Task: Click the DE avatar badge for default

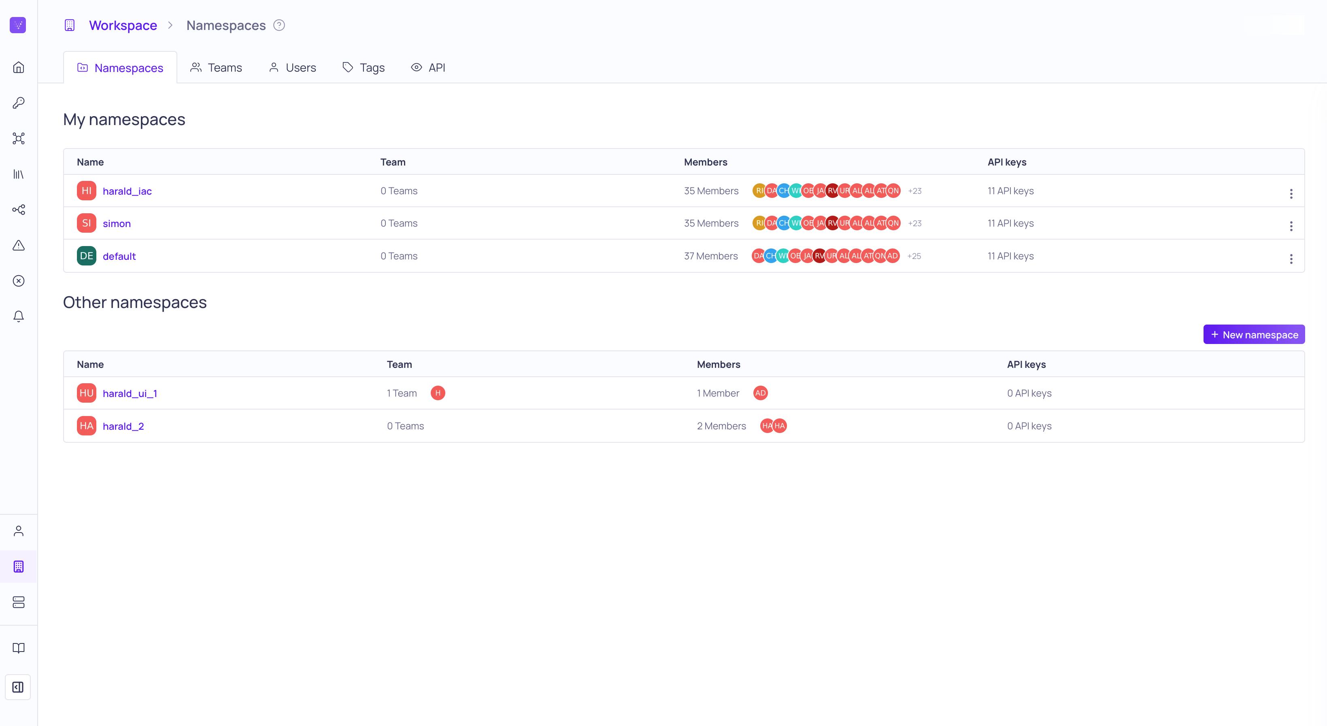Action: coord(87,256)
